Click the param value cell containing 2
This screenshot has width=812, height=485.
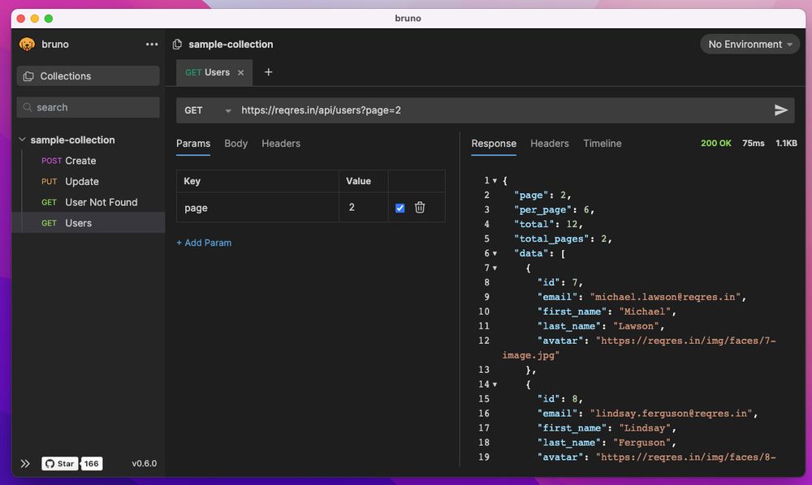(364, 208)
